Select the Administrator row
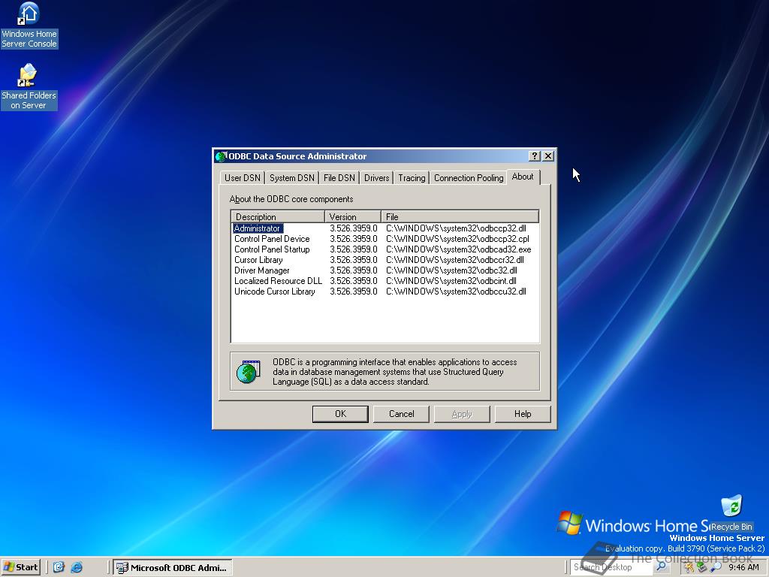 [385, 228]
